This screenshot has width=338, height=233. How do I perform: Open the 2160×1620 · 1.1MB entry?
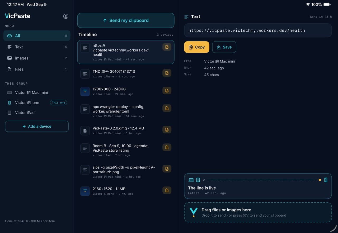(126, 191)
